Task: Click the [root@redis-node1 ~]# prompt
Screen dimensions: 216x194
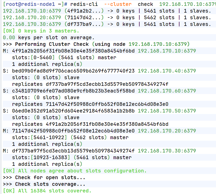Action: tap(35, 4)
